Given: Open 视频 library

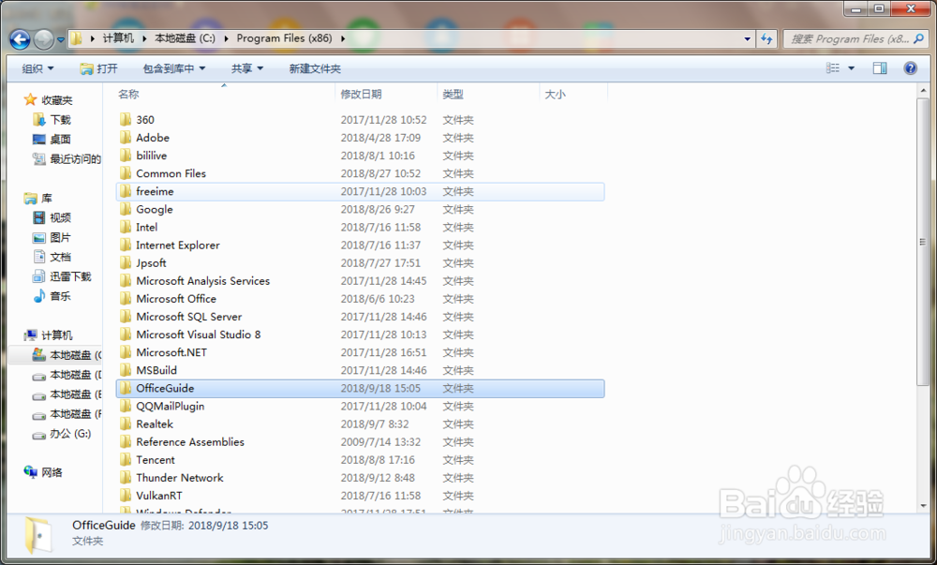Looking at the screenshot, I should click(x=52, y=217).
